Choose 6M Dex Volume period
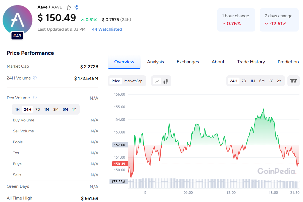This screenshot has height=202, width=303. tap(65, 110)
